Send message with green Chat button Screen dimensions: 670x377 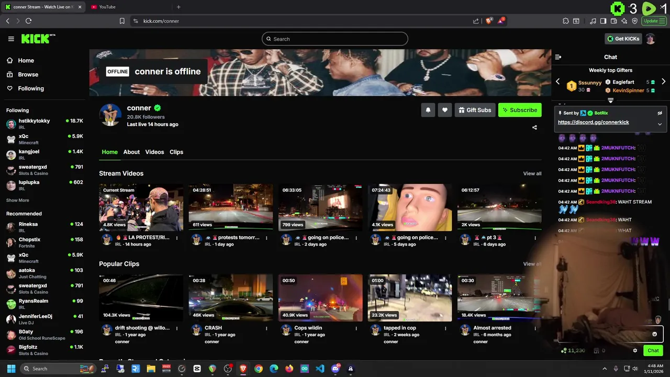pyautogui.click(x=653, y=351)
